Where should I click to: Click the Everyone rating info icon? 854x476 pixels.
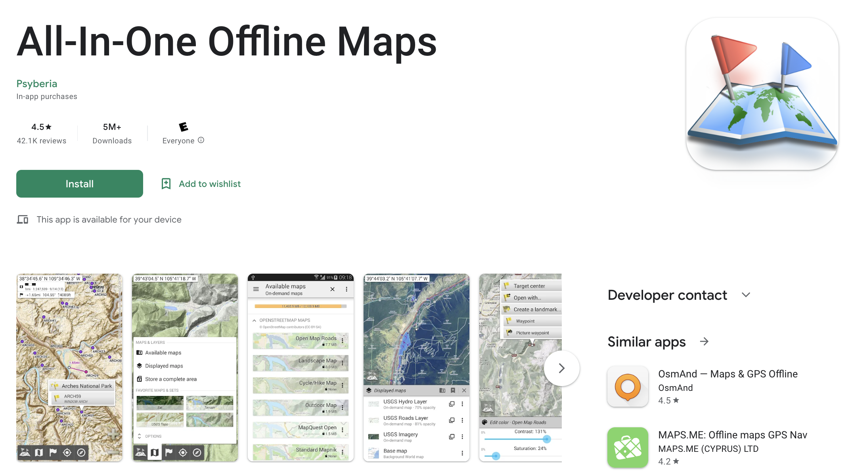click(201, 140)
